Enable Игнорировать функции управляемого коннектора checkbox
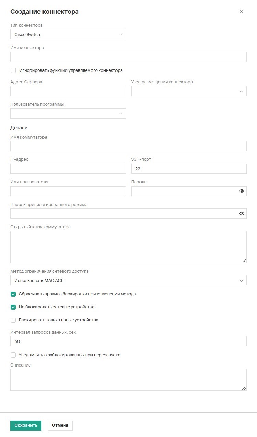This screenshot has width=257, height=437. click(13, 70)
